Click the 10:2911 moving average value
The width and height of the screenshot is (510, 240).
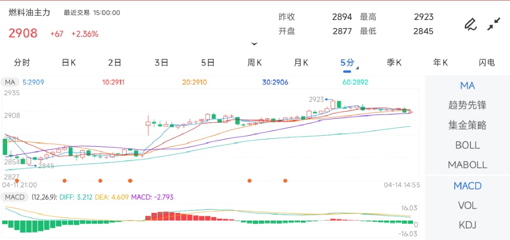pos(113,82)
